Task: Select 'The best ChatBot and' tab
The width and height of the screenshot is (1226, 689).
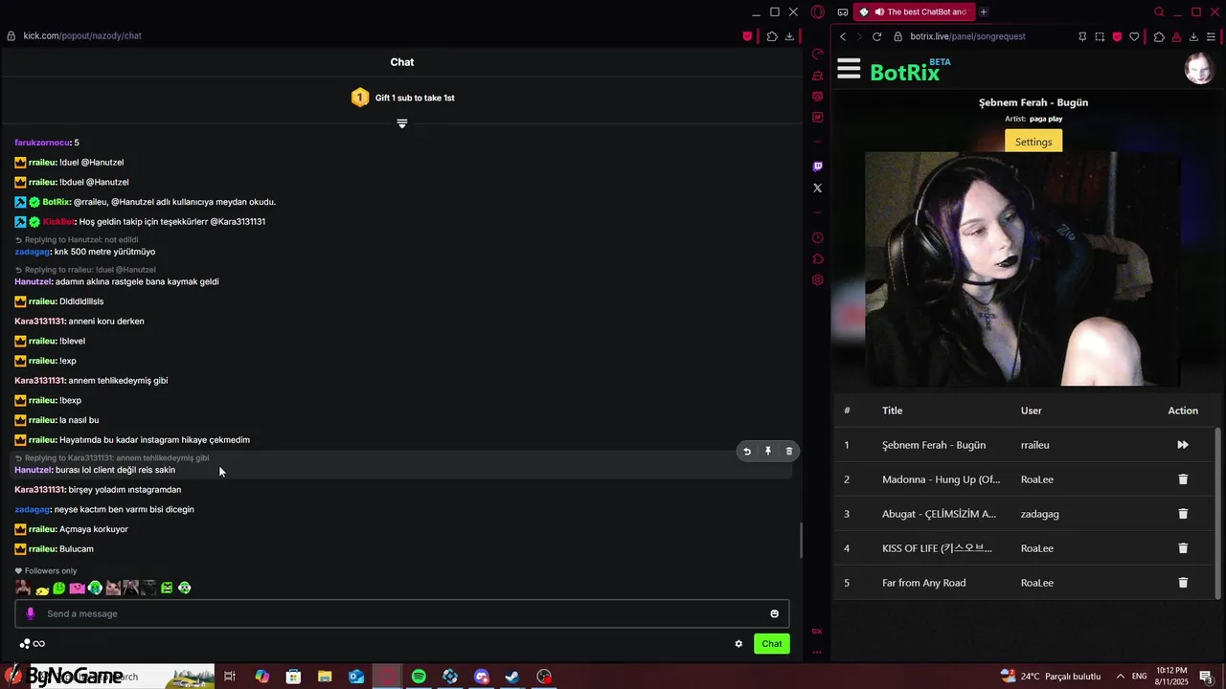Action: click(915, 11)
